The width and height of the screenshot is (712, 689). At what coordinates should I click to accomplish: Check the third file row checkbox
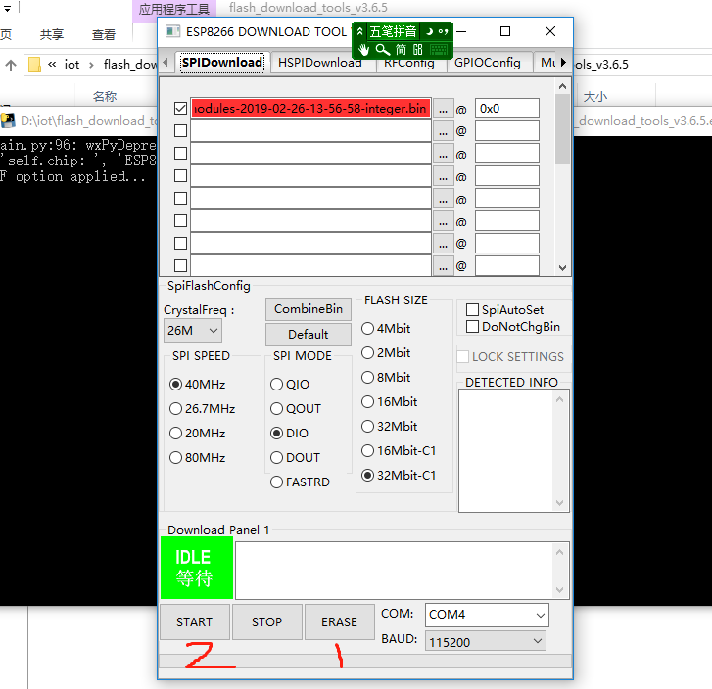click(181, 153)
